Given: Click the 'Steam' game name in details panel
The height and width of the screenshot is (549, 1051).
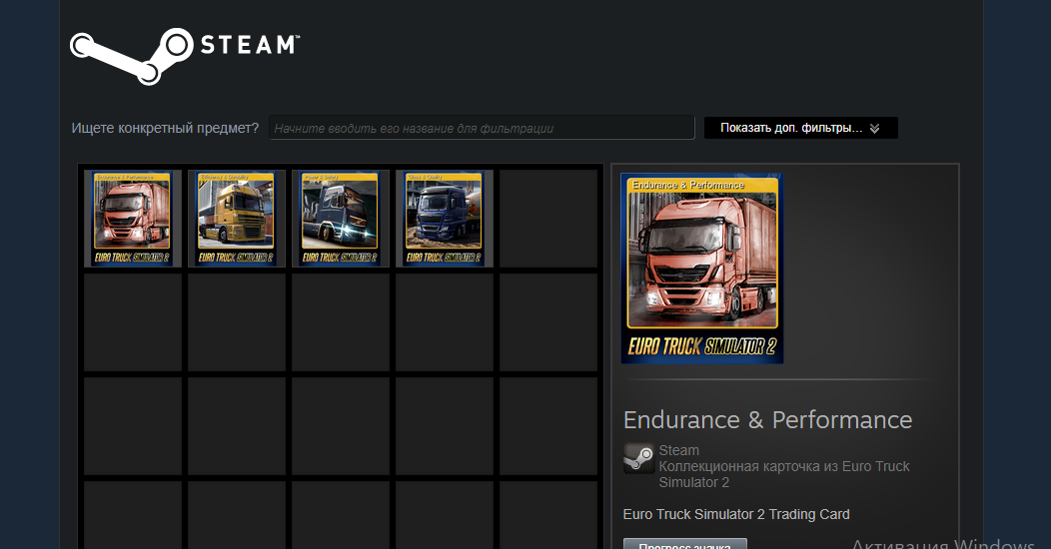Looking at the screenshot, I should coord(679,450).
